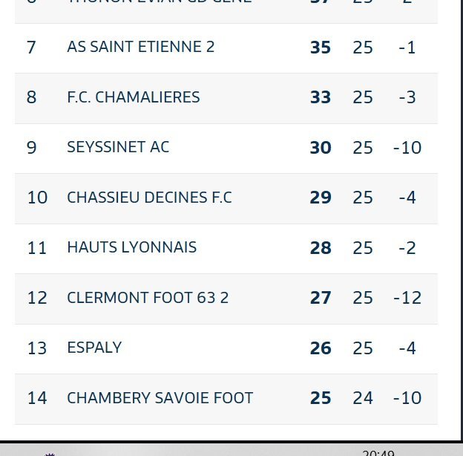Screen dimensions: 463x456
Task: Open the CLERMONT FOOT 63 2 entry
Action: pyautogui.click(x=148, y=298)
